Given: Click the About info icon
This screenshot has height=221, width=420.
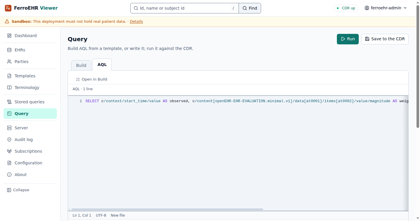Looking at the screenshot, I should click(x=9, y=175).
